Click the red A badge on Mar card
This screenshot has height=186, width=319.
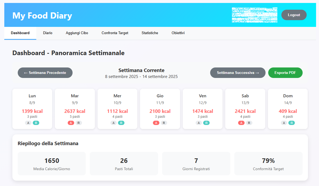click(x=71, y=123)
